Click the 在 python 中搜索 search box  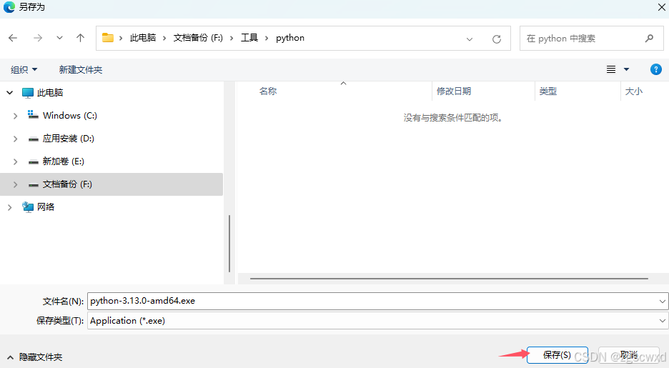pyautogui.click(x=591, y=39)
